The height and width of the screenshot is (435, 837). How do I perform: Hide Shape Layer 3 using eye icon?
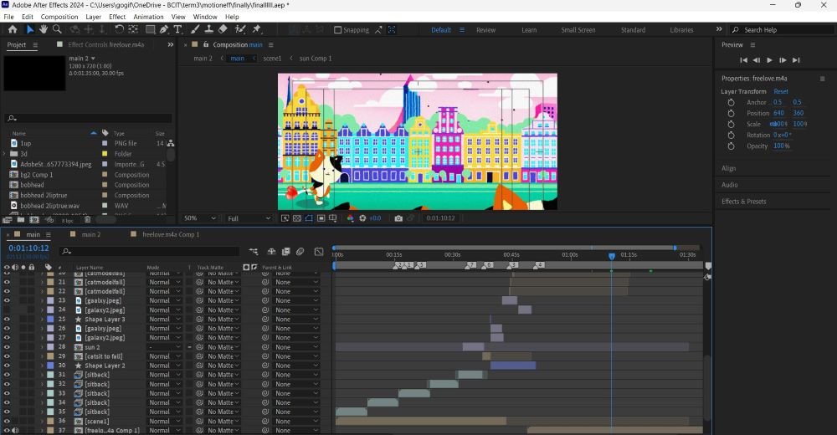pyautogui.click(x=7, y=319)
